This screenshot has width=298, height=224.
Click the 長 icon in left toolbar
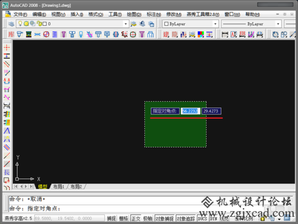click(x=7, y=172)
